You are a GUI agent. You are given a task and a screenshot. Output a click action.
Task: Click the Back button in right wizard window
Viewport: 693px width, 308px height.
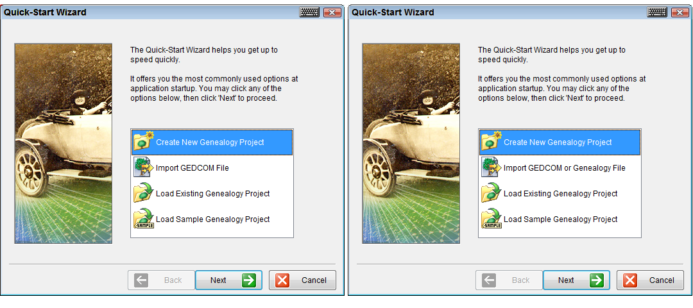click(x=509, y=280)
